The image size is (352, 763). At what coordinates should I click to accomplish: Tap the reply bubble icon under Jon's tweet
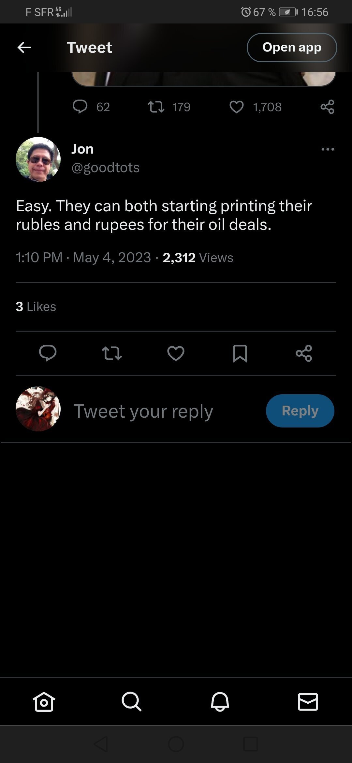[48, 353]
